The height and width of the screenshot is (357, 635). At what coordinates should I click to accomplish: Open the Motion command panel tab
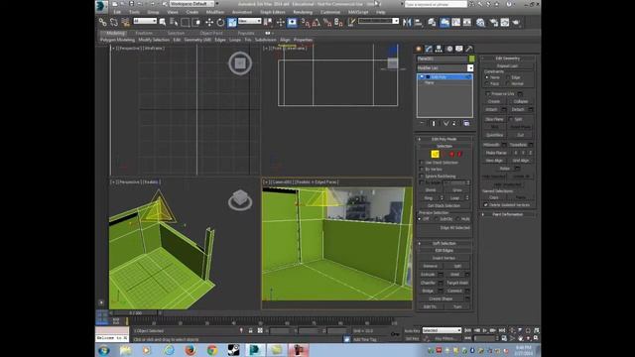[x=449, y=49]
